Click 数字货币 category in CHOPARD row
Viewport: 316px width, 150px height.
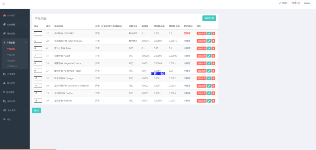133,33
